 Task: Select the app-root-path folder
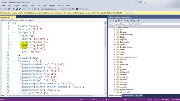click(x=125, y=92)
